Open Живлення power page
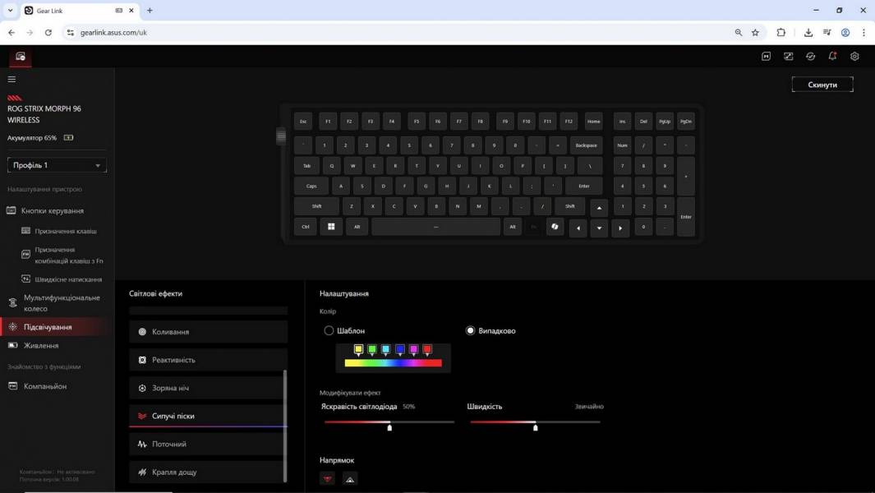 click(x=41, y=346)
